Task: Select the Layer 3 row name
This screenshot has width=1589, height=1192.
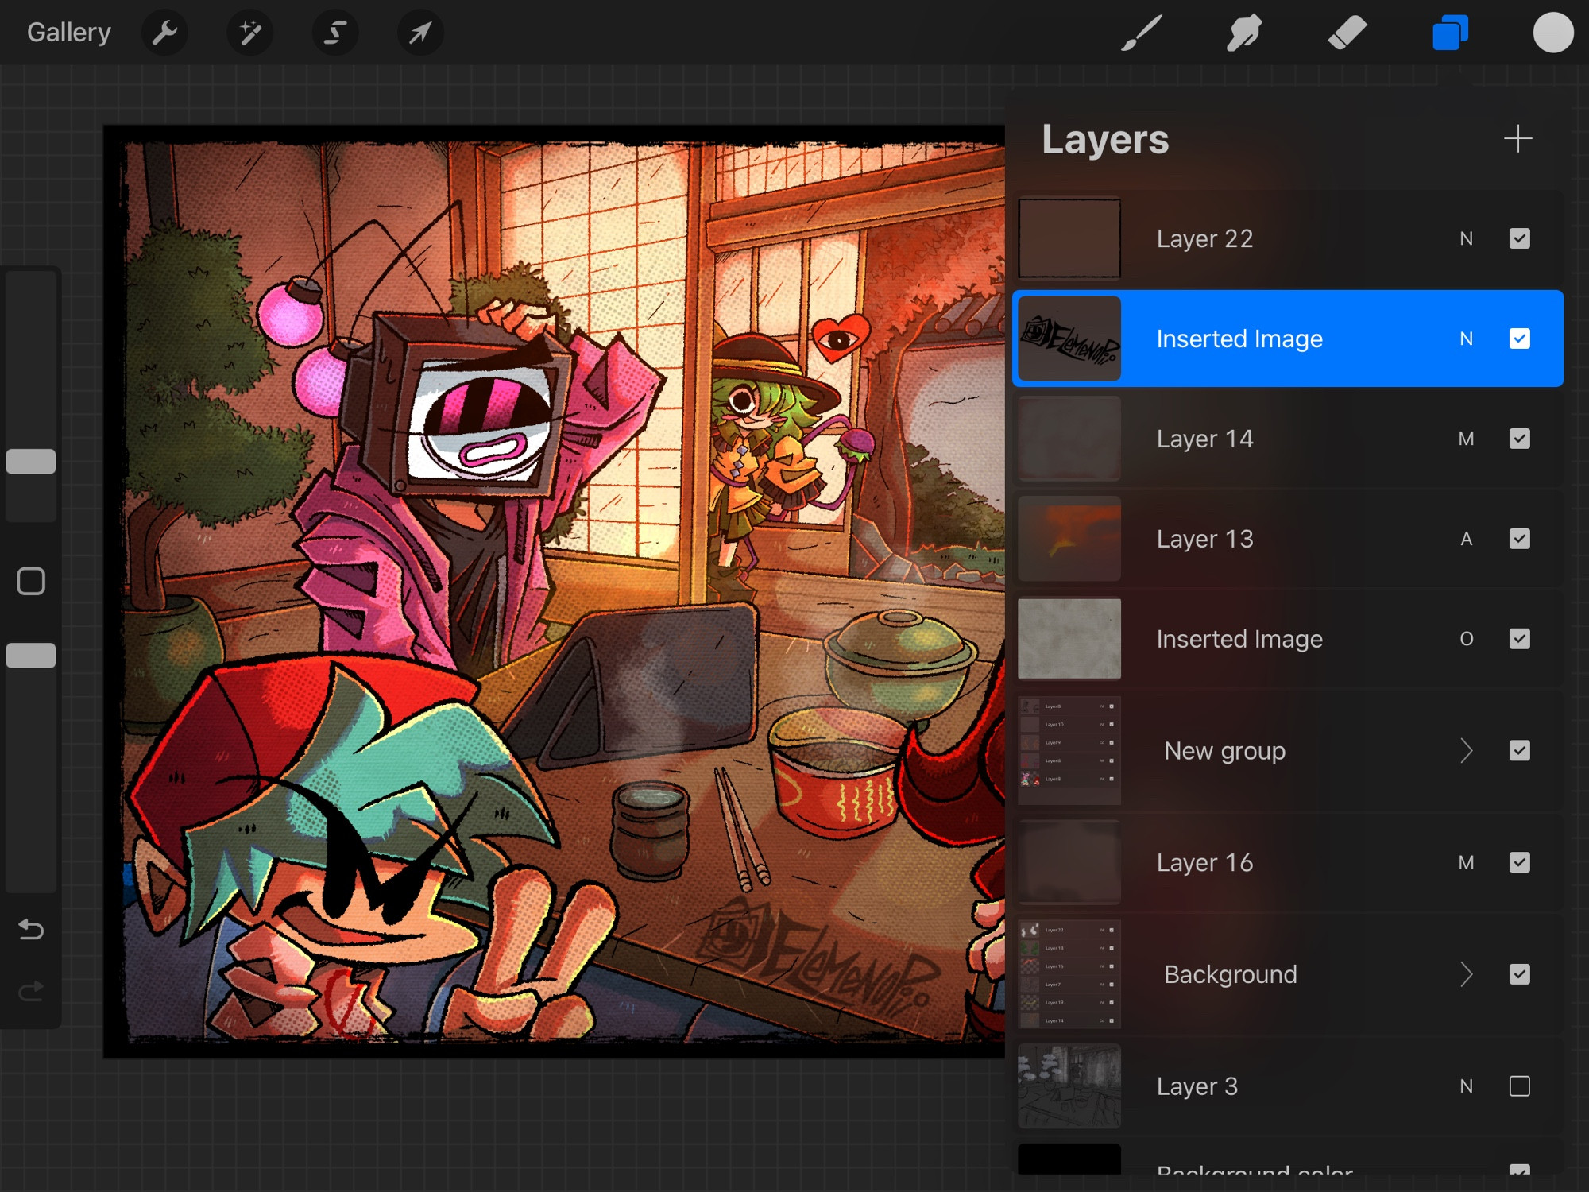Action: tap(1197, 1086)
